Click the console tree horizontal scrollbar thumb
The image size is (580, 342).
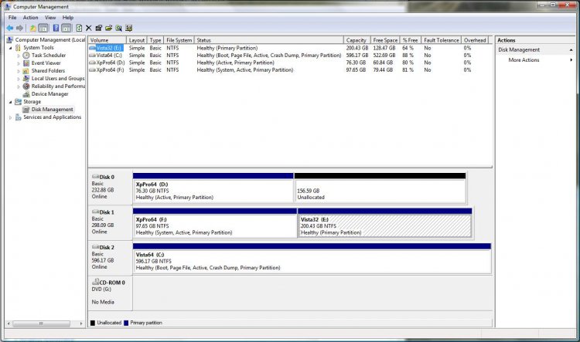click(x=42, y=323)
